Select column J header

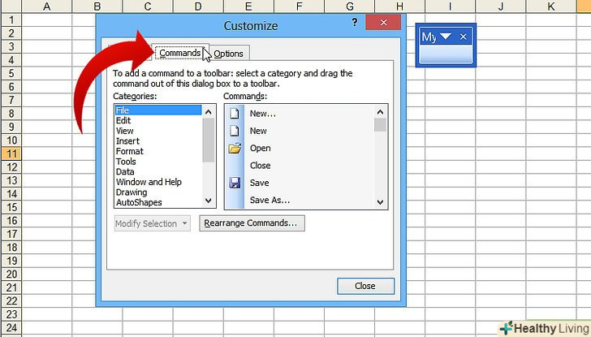tap(501, 6)
